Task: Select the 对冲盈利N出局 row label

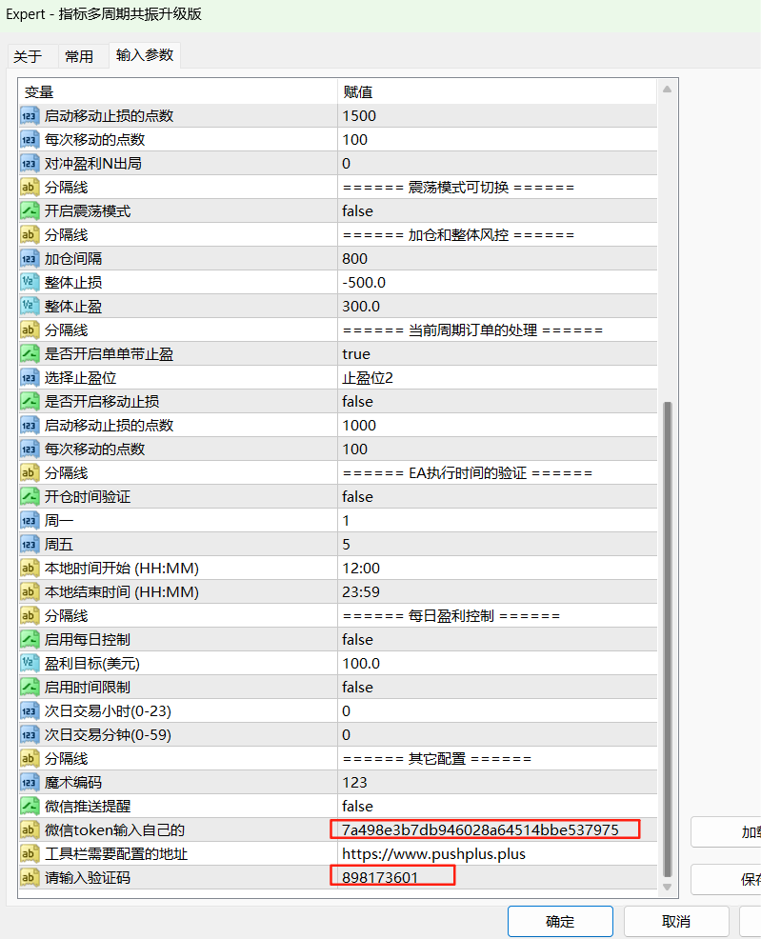Action: [x=92, y=164]
